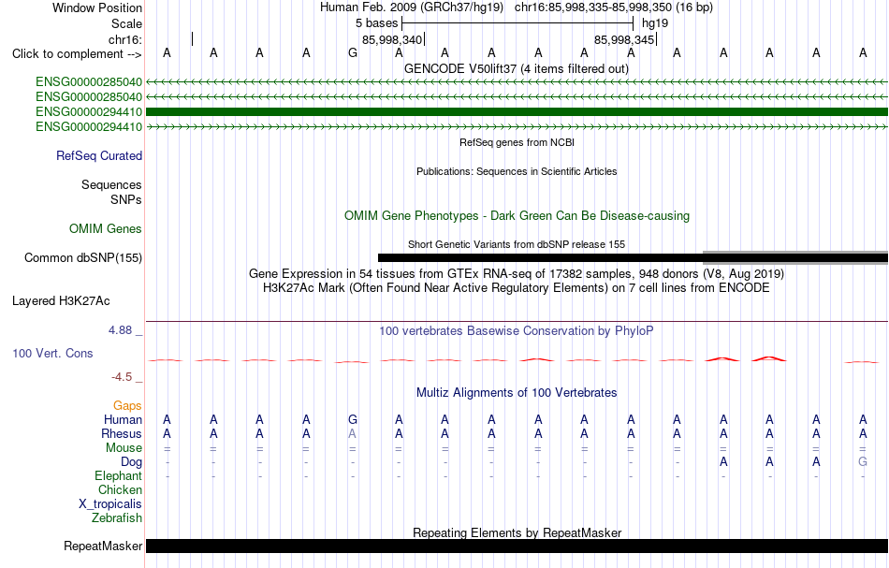Viewport: 889px width, 568px height.
Task: Click the Layered H3K27Ac label
Action: 61,301
